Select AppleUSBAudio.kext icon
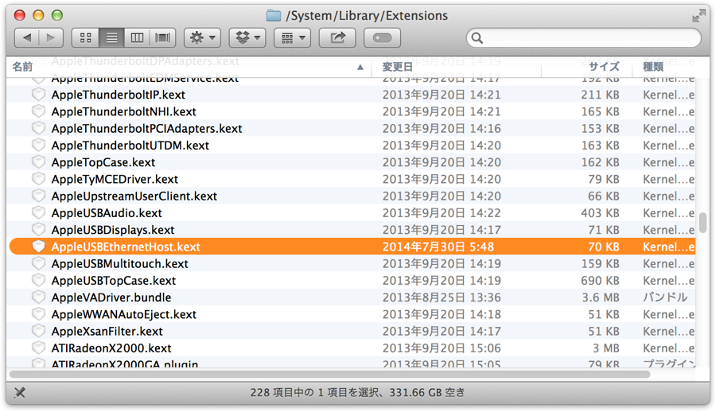This screenshot has width=716, height=412. point(38,213)
